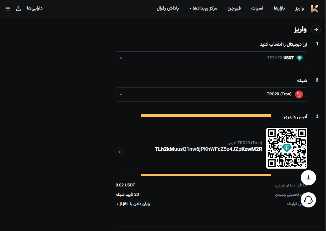326x231 pixels.
Task: Open the فیوچرز nav item
Action: pyautogui.click(x=234, y=8)
